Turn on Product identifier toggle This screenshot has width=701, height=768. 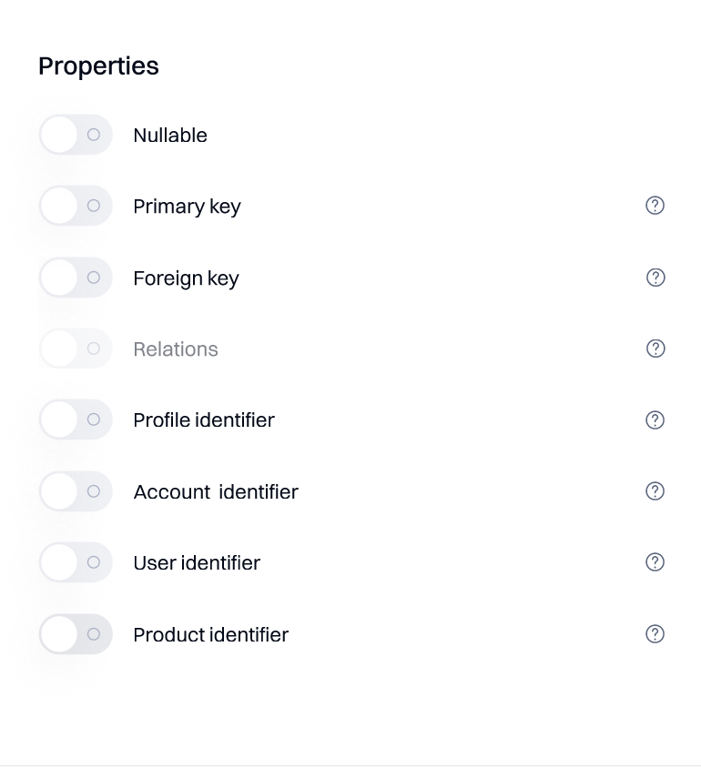pyautogui.click(x=76, y=634)
